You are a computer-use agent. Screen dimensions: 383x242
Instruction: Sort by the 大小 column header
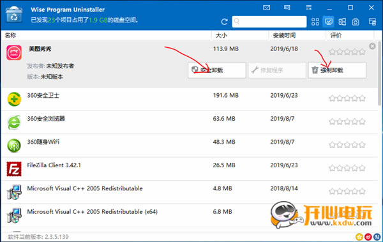(x=221, y=36)
